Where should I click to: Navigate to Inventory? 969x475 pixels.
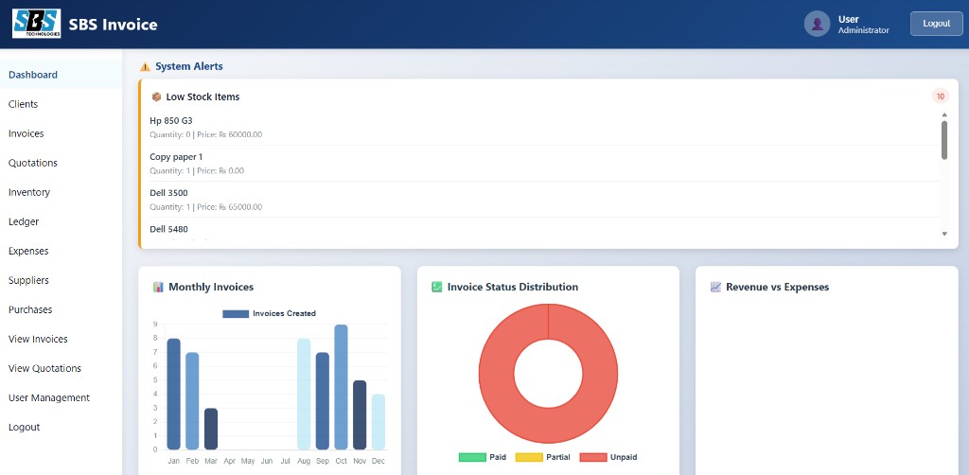pyautogui.click(x=62, y=192)
